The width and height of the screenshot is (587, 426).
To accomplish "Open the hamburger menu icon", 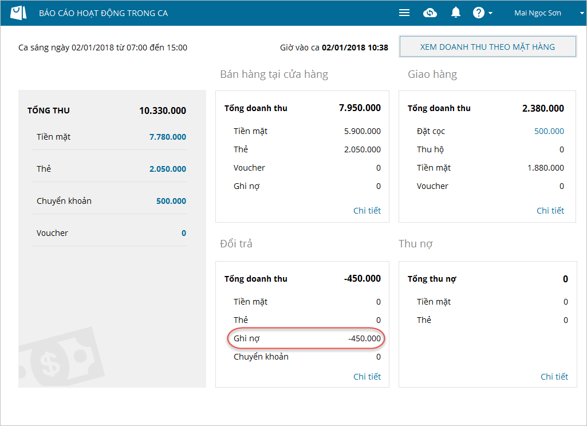I will tap(404, 13).
